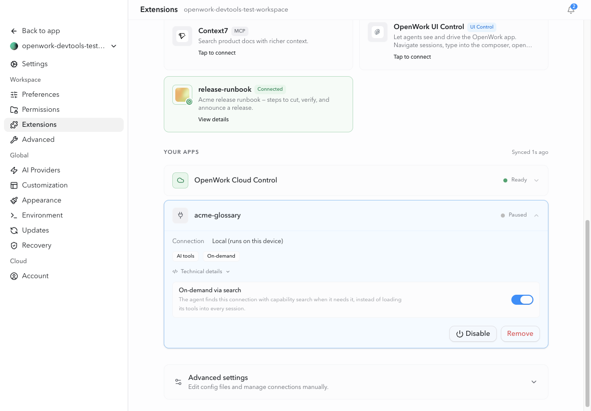View details of release-runbook
Screen dimensions: 591x411
point(213,119)
